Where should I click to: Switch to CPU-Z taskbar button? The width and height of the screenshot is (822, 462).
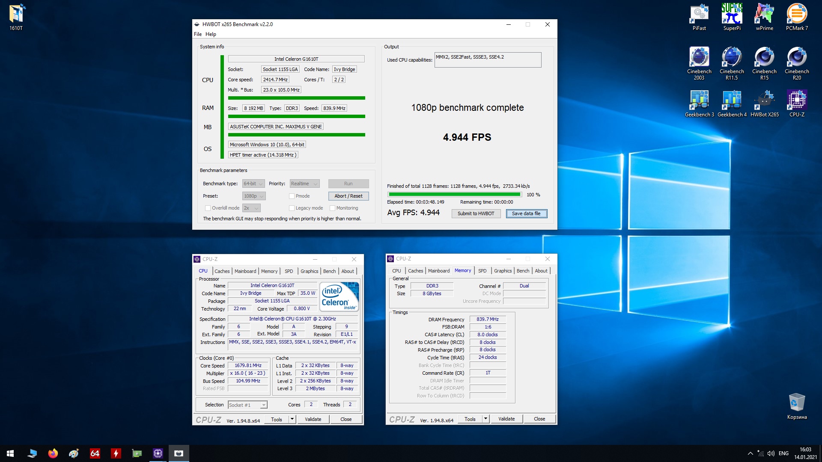[158, 453]
